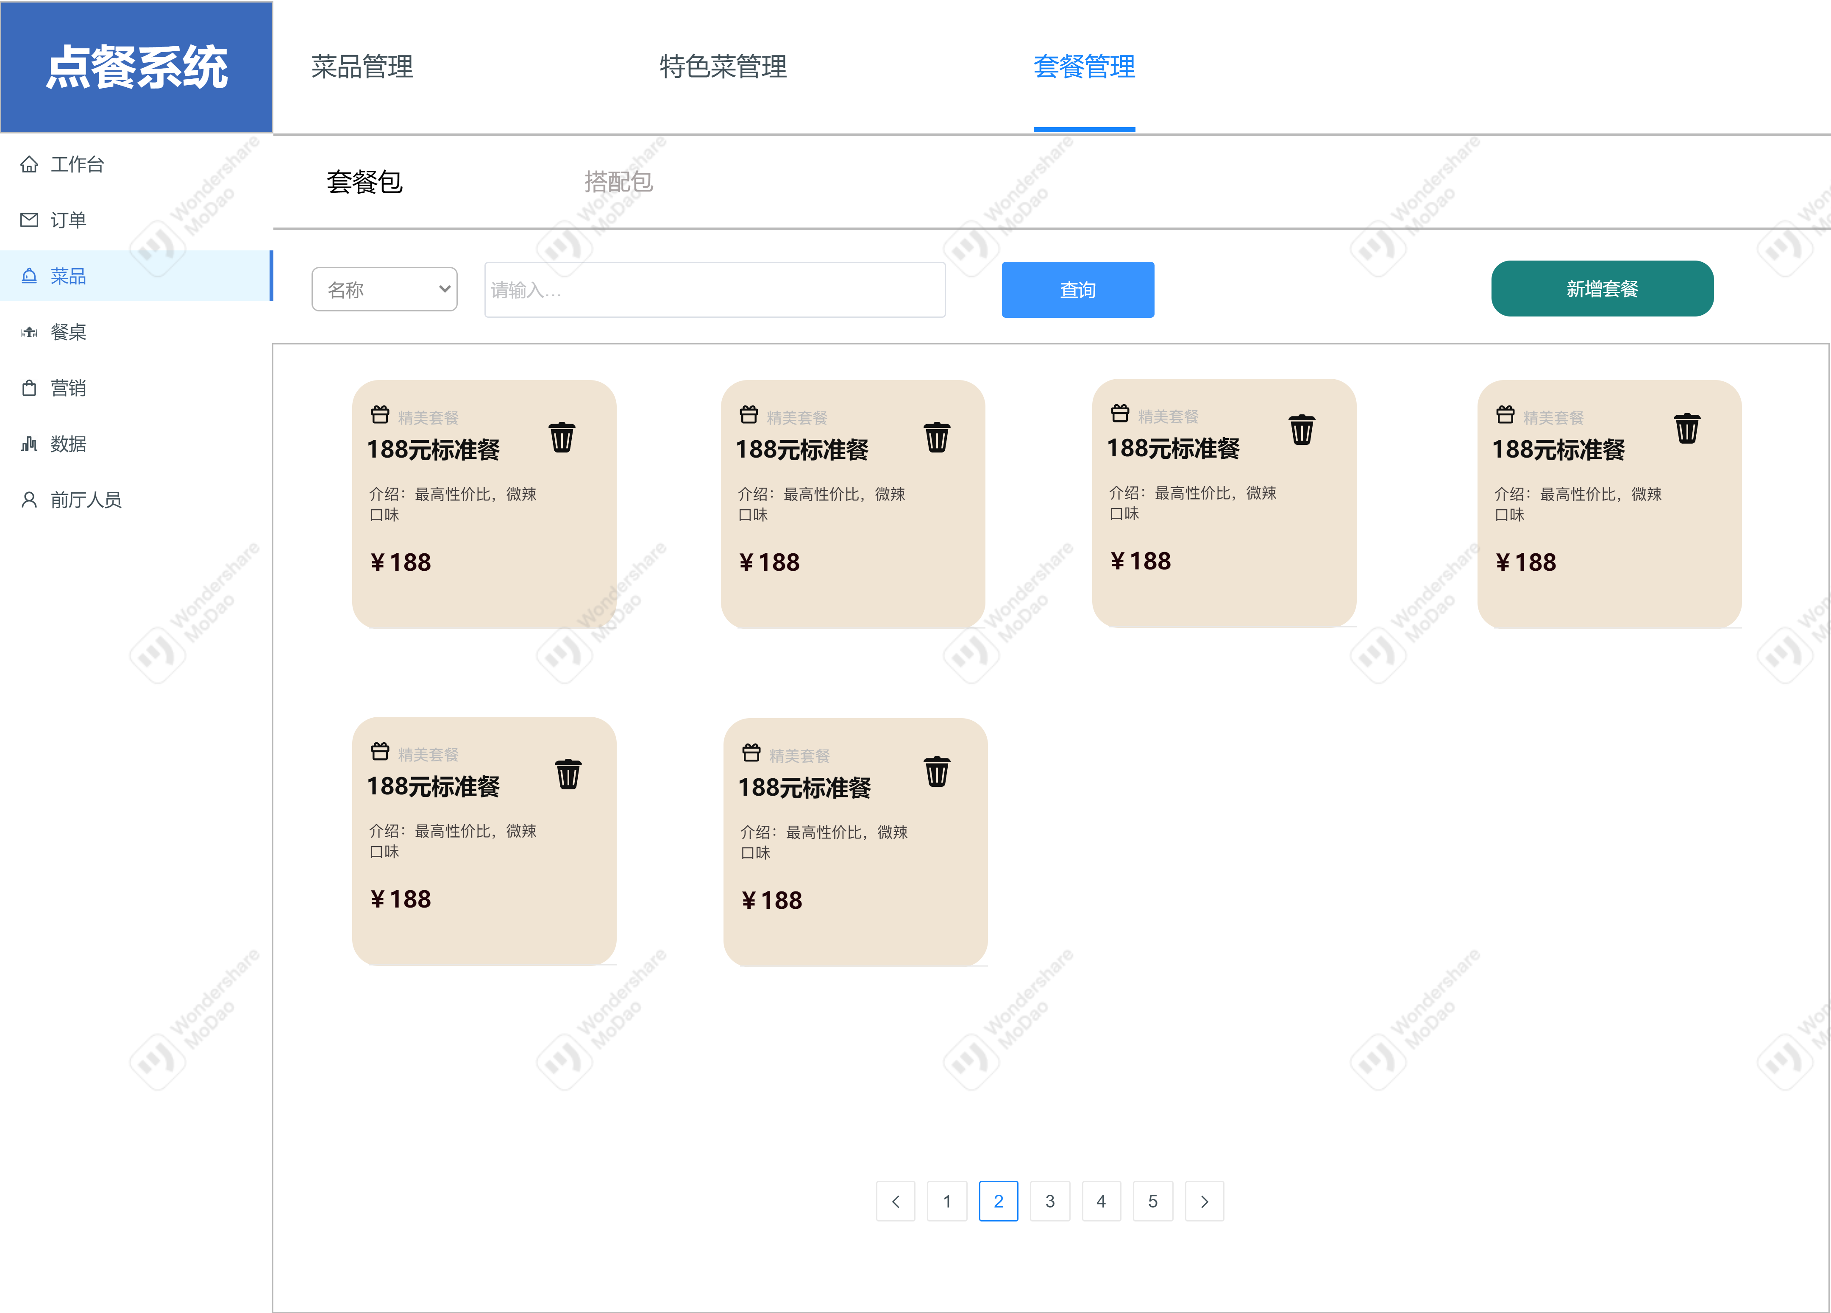Click the bag icon beside 营销
The height and width of the screenshot is (1313, 1831).
[29, 388]
